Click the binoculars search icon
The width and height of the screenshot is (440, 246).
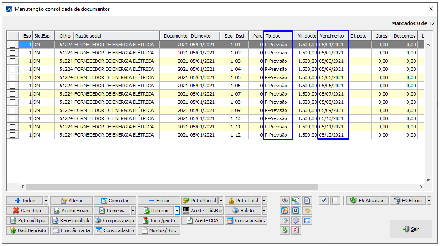tap(284, 201)
